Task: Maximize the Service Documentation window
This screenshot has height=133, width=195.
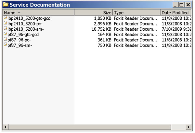Action: [x=181, y=5]
